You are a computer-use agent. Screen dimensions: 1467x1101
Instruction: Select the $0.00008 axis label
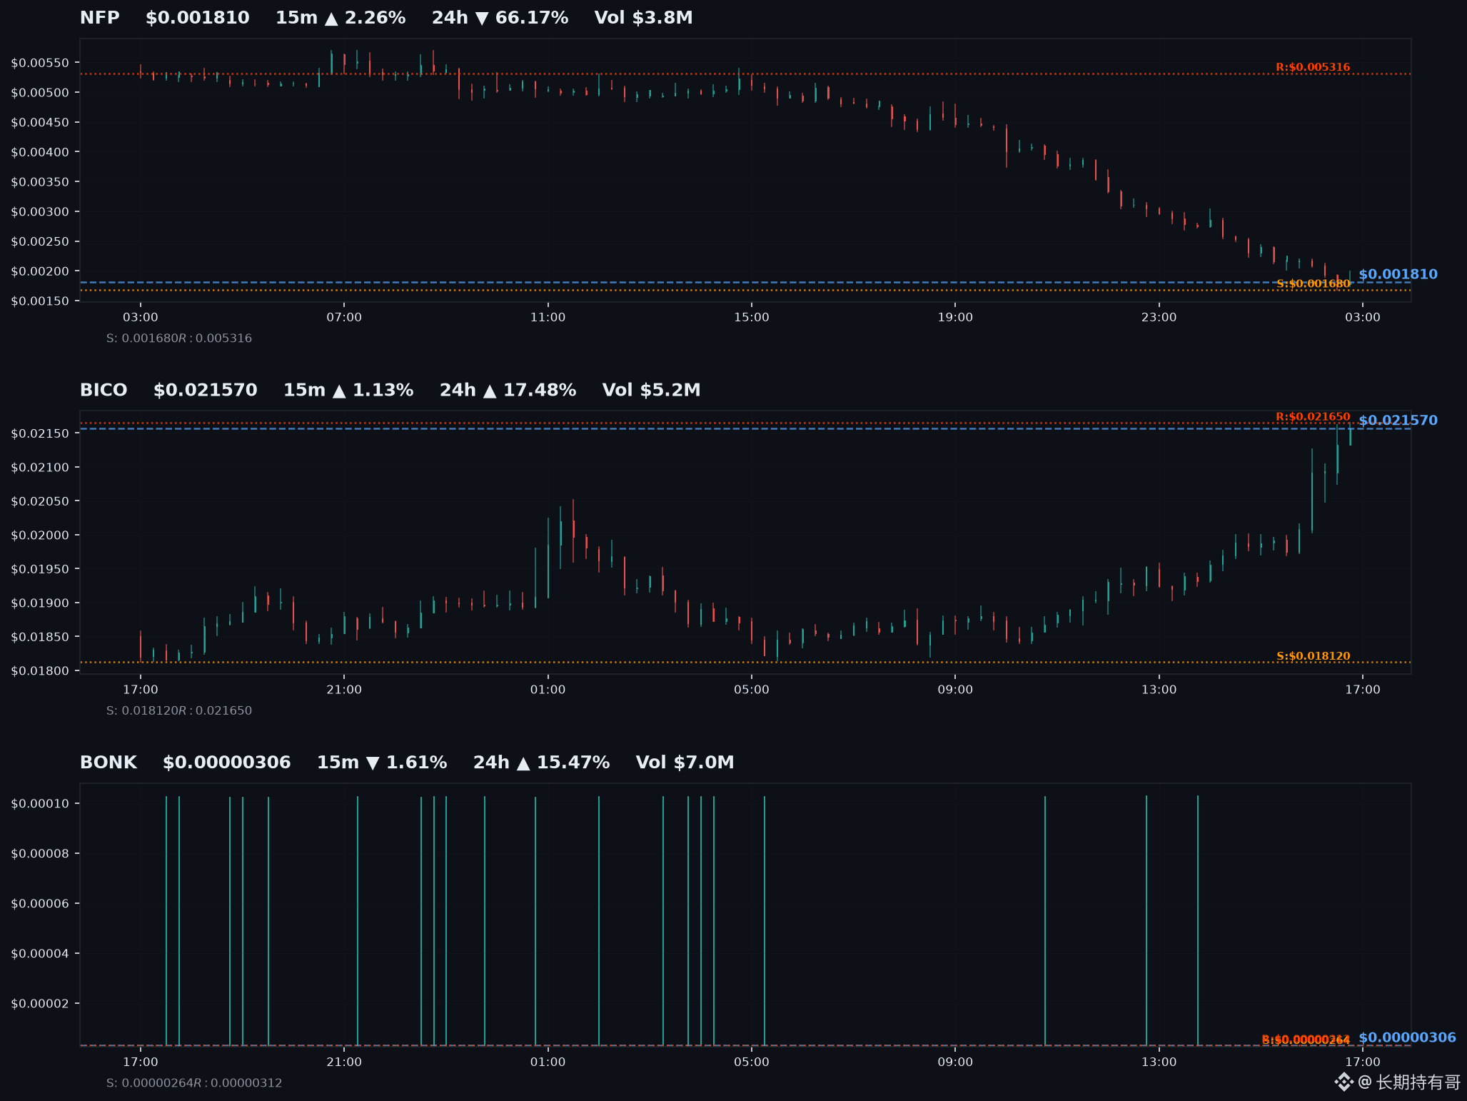click(40, 854)
